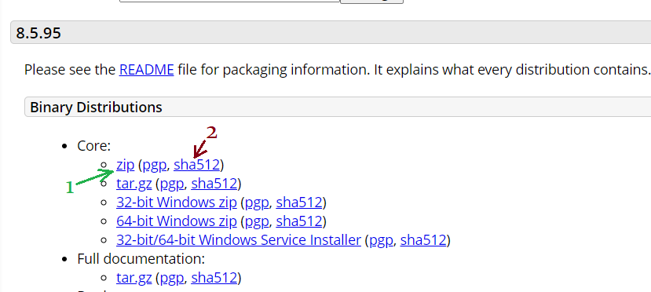Screen dimensions: 651x292
Task: Open sha512 checksum for 32-bit Windows zip
Action: point(299,203)
